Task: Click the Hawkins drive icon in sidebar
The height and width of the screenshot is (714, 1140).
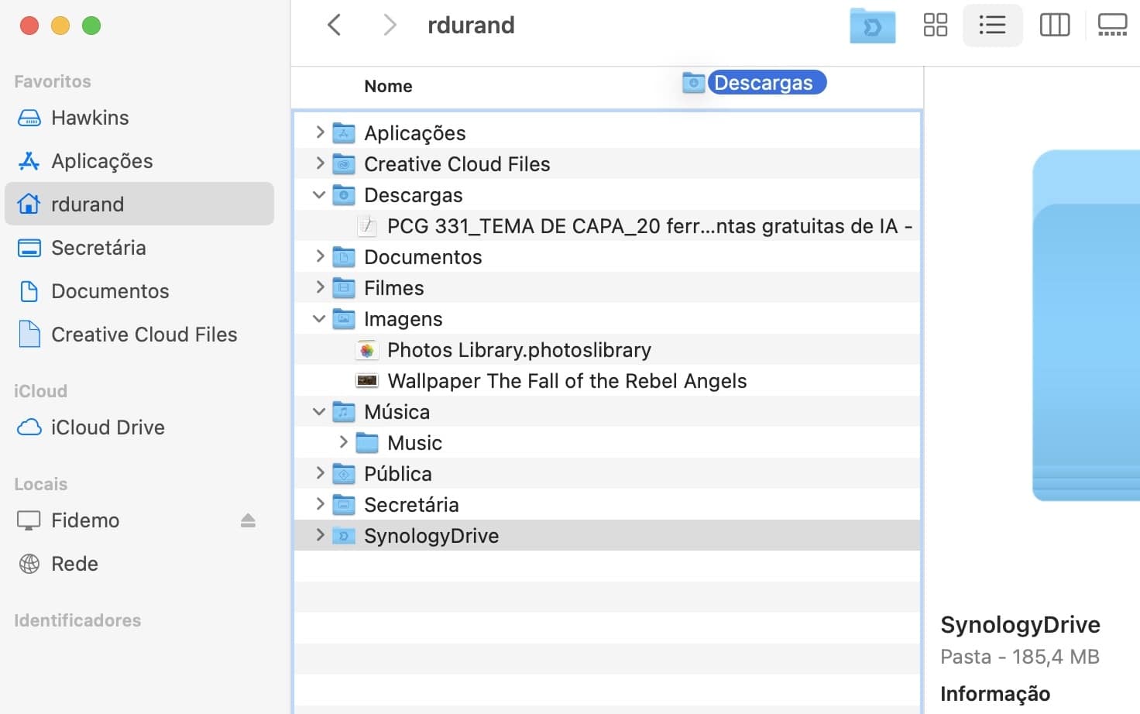Action: pyautogui.click(x=29, y=118)
